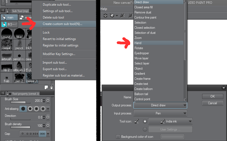This screenshot has height=141, width=227.
Task: Click the stacked layers toolbar icon
Action: (x=112, y=16)
